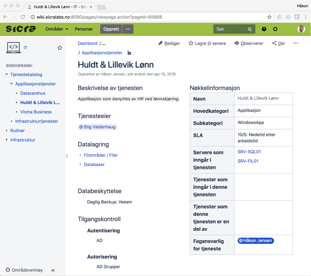Click Rediger to edit the page

pyautogui.click(x=169, y=43)
